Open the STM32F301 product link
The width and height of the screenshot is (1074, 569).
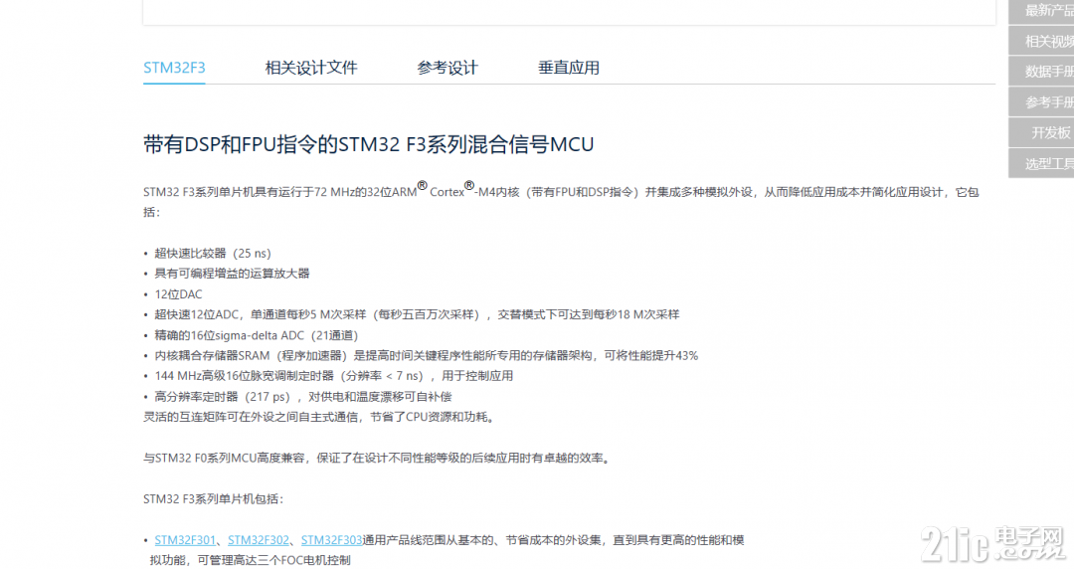(x=185, y=540)
